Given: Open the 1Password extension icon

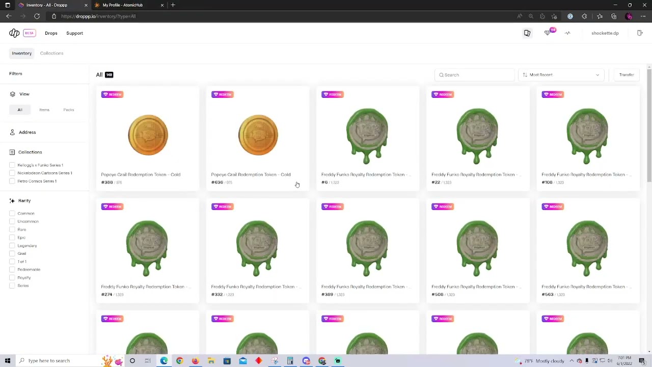Looking at the screenshot, I should click(x=570, y=16).
